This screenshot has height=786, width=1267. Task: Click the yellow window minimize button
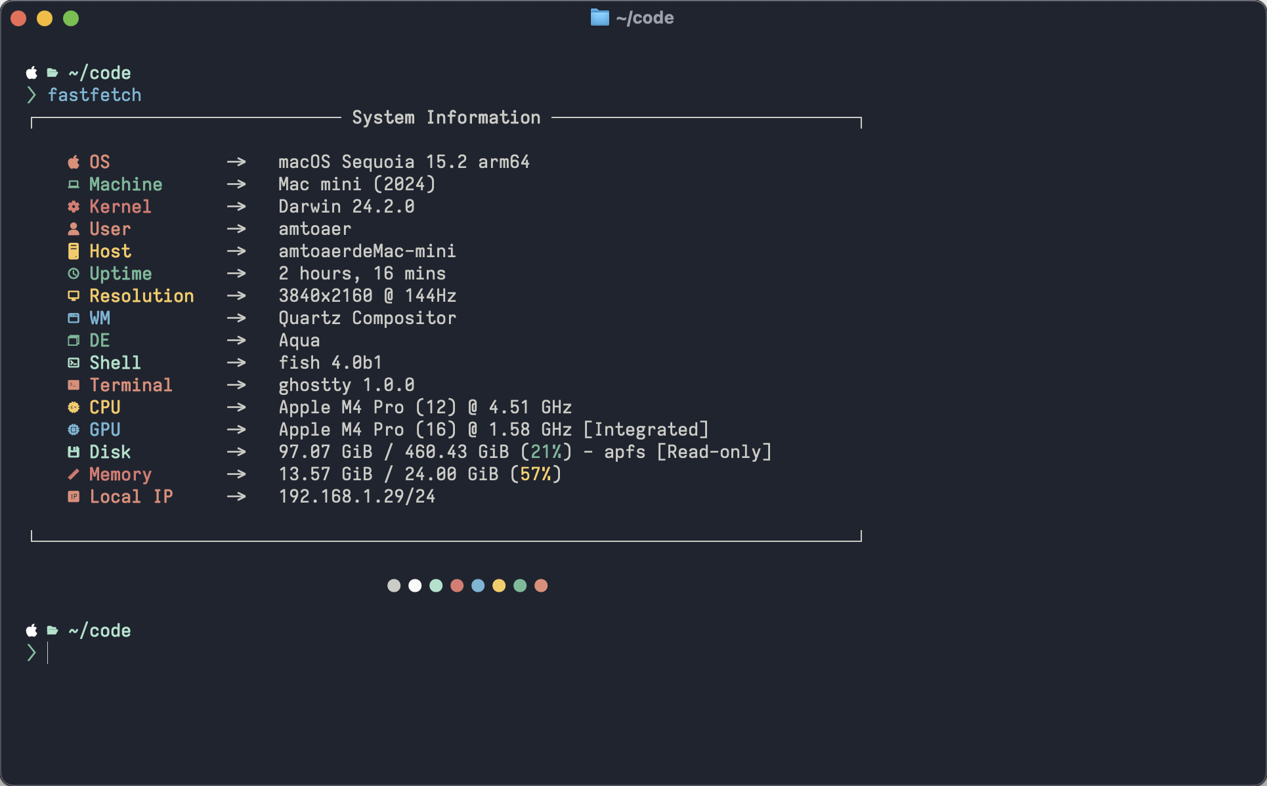[45, 18]
